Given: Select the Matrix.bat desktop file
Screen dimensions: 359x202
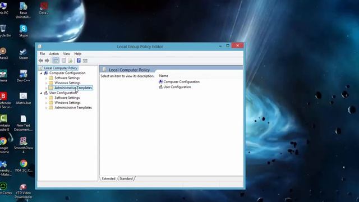Looking at the screenshot, I should click(24, 99).
